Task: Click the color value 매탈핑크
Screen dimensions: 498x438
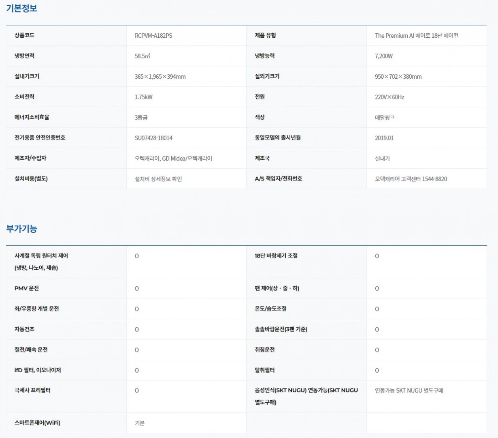Action: [x=384, y=118]
